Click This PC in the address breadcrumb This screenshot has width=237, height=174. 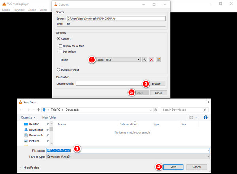(x=55, y=110)
